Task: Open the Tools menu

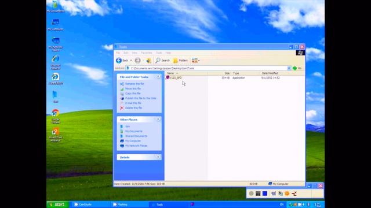Action: [x=159, y=53]
